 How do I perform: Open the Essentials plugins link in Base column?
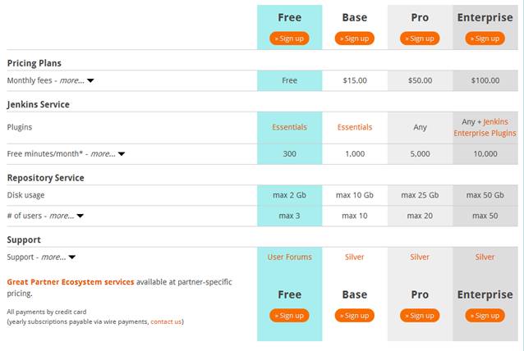pyautogui.click(x=355, y=127)
